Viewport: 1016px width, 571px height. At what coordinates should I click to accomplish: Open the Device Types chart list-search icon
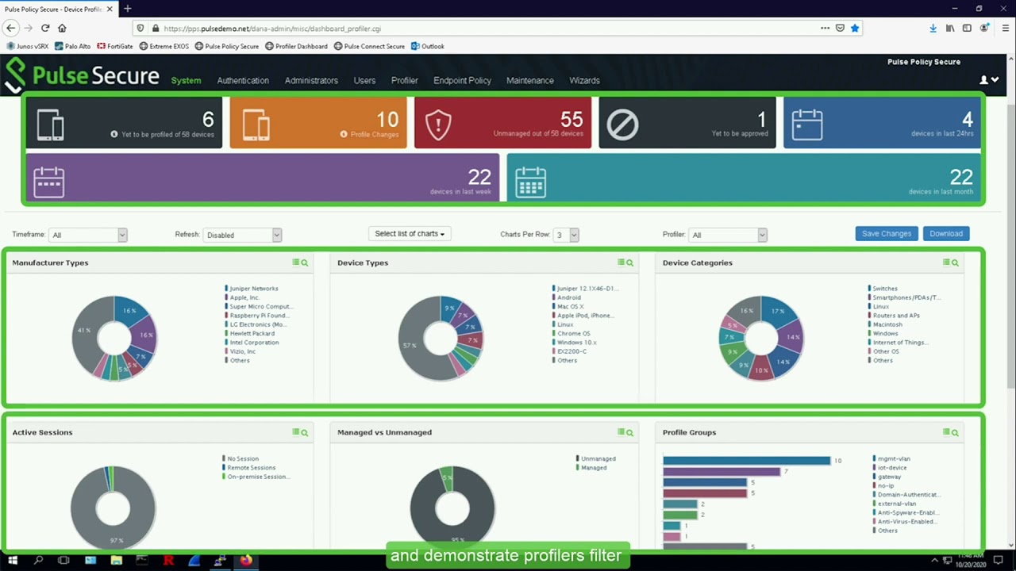(x=625, y=263)
